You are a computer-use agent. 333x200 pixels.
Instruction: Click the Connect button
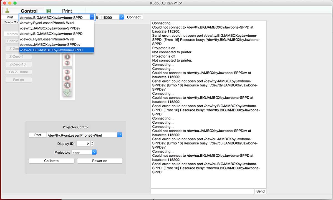[134, 17]
